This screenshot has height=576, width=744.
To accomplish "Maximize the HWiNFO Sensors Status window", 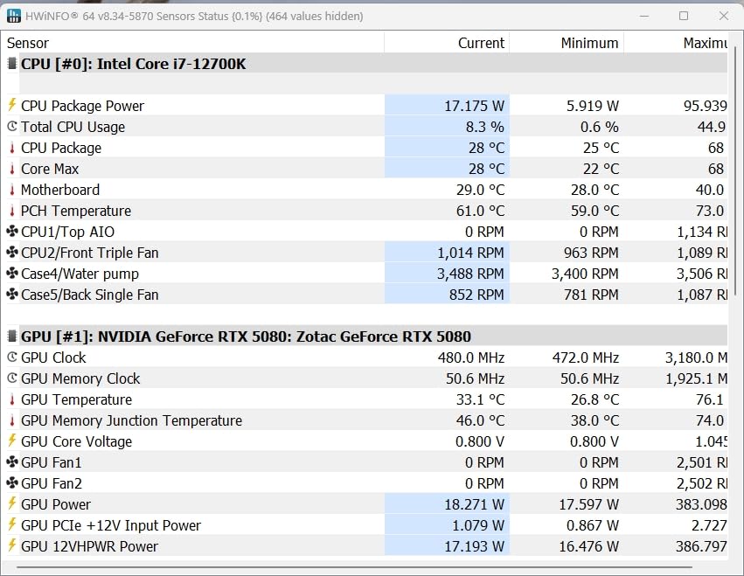I will [684, 16].
